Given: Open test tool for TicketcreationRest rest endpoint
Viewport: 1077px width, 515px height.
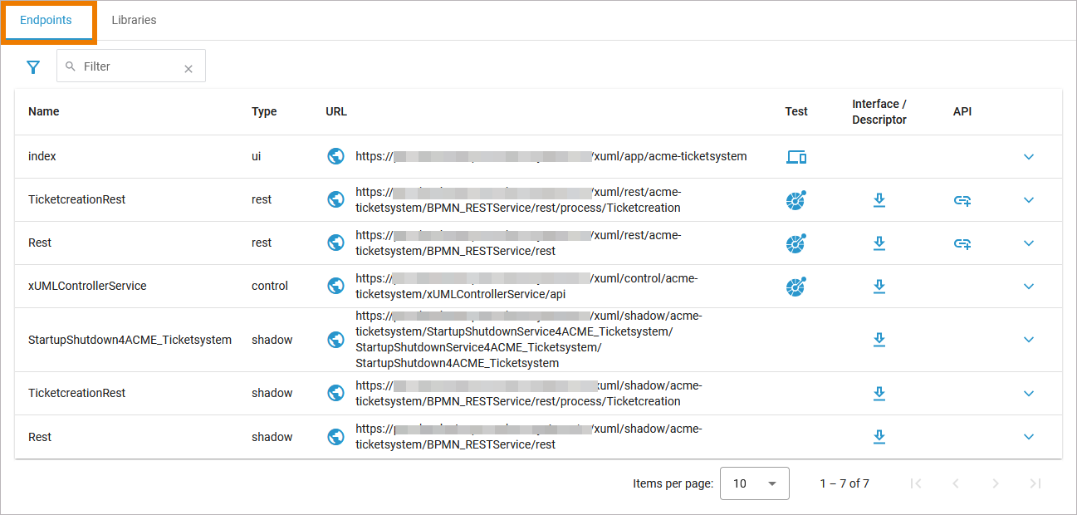Looking at the screenshot, I should tap(796, 200).
